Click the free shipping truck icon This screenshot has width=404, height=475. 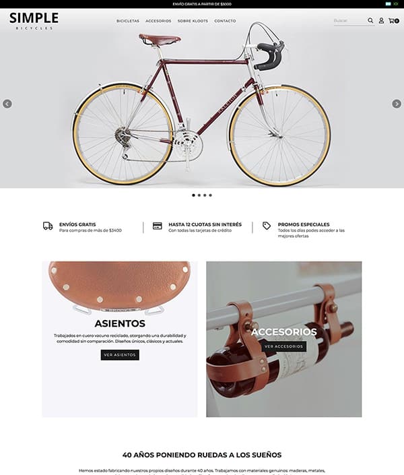pyautogui.click(x=48, y=226)
